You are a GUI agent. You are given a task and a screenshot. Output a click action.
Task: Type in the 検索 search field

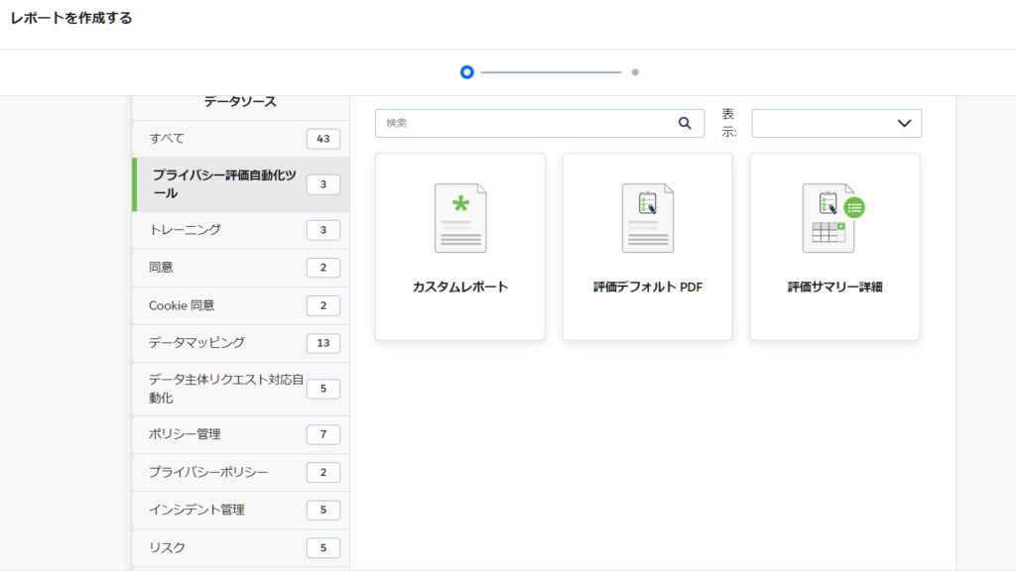point(526,123)
